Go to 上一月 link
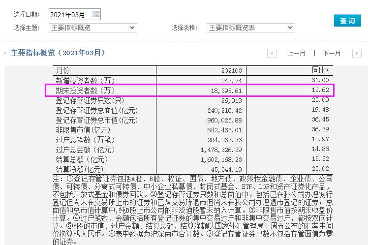 (x=297, y=53)
